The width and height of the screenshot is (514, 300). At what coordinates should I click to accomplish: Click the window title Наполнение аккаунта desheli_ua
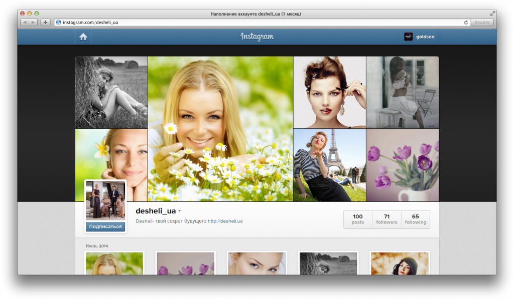point(255,14)
